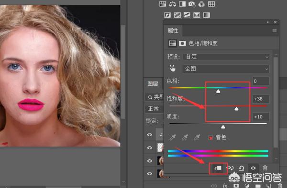287x188 pixels.
Task: Add a Selective Color adjustment layer
Action: point(197,15)
